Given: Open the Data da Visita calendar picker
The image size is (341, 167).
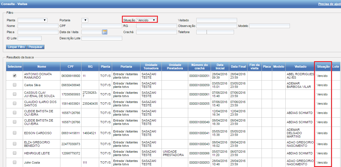Looking at the screenshot, I should 105,32.
